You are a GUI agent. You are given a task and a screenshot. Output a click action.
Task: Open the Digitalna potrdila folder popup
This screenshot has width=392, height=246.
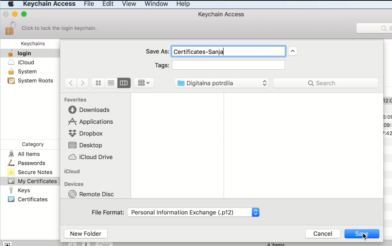tap(222, 83)
